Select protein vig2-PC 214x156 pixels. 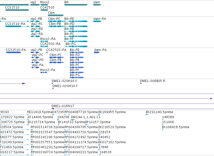[35, 57]
